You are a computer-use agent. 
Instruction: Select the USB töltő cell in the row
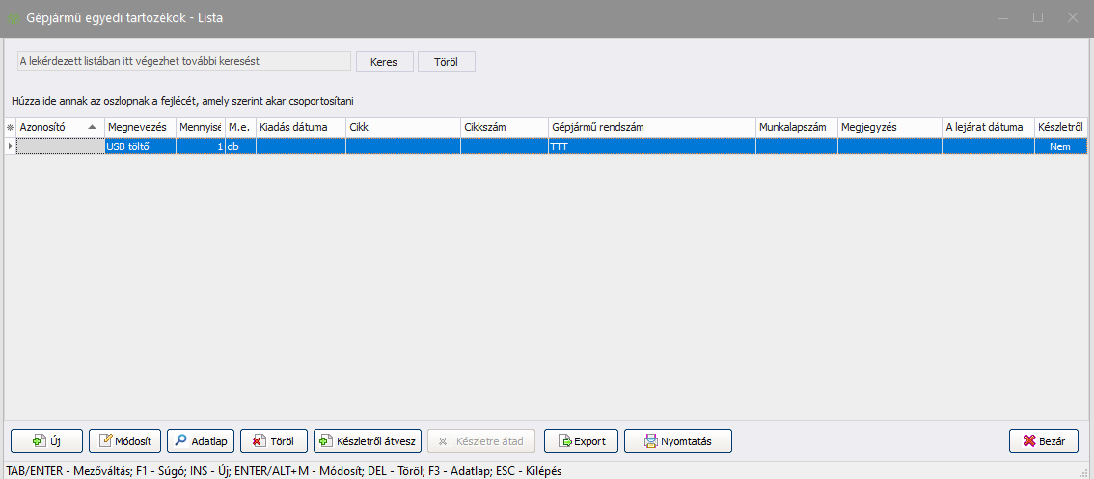tap(139, 146)
